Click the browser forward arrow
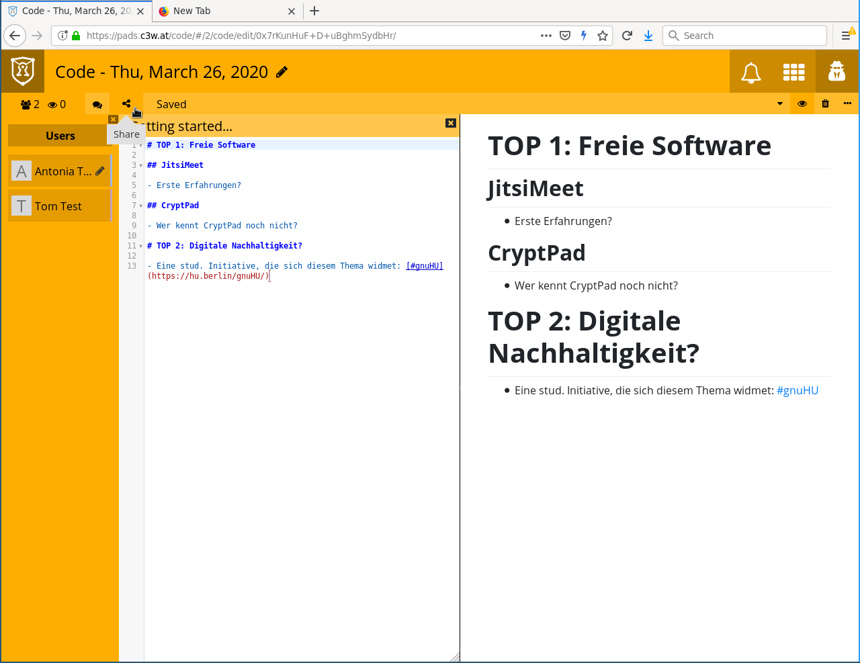The height and width of the screenshot is (663, 860). [38, 36]
